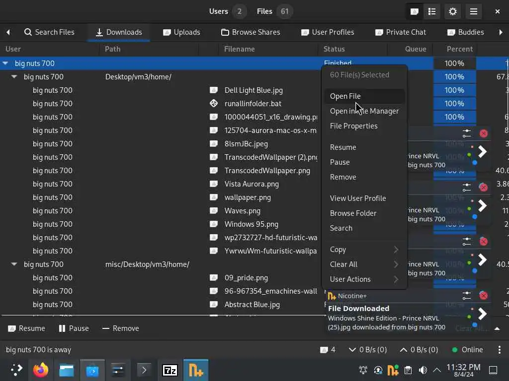
Task: Toggle the header button beside the list icon
Action: [x=415, y=12]
